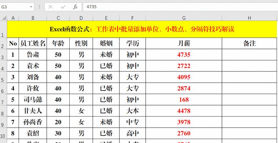Click the 月薪 header cell
The width and height of the screenshot is (278, 143).
point(184,43)
